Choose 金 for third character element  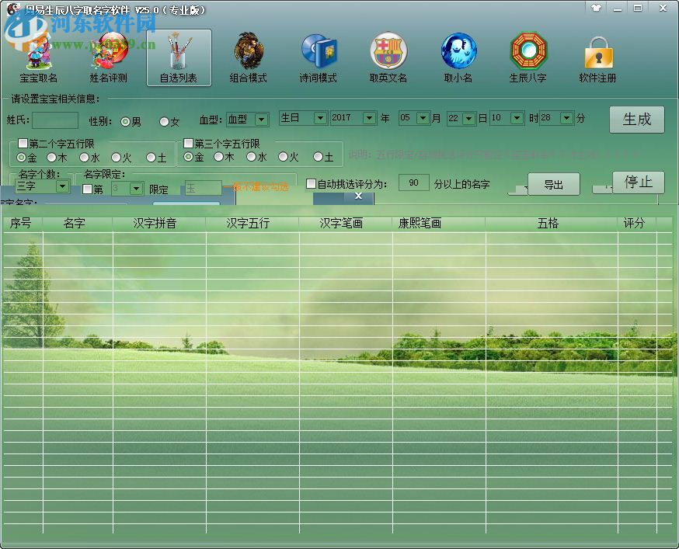[188, 157]
